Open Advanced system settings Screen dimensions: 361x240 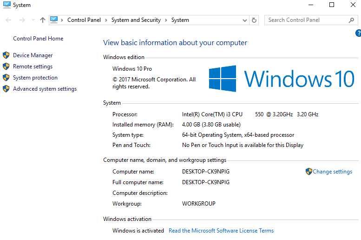(45, 89)
